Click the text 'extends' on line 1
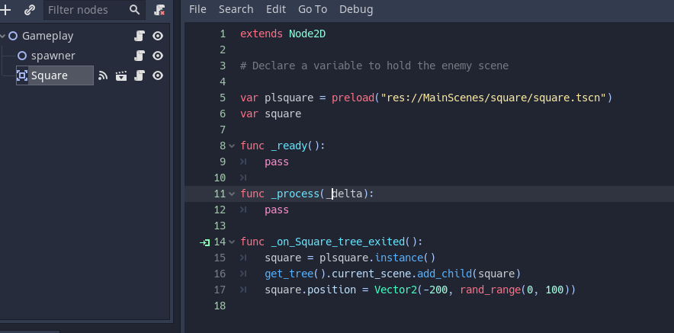This screenshot has width=674, height=333. (x=262, y=34)
